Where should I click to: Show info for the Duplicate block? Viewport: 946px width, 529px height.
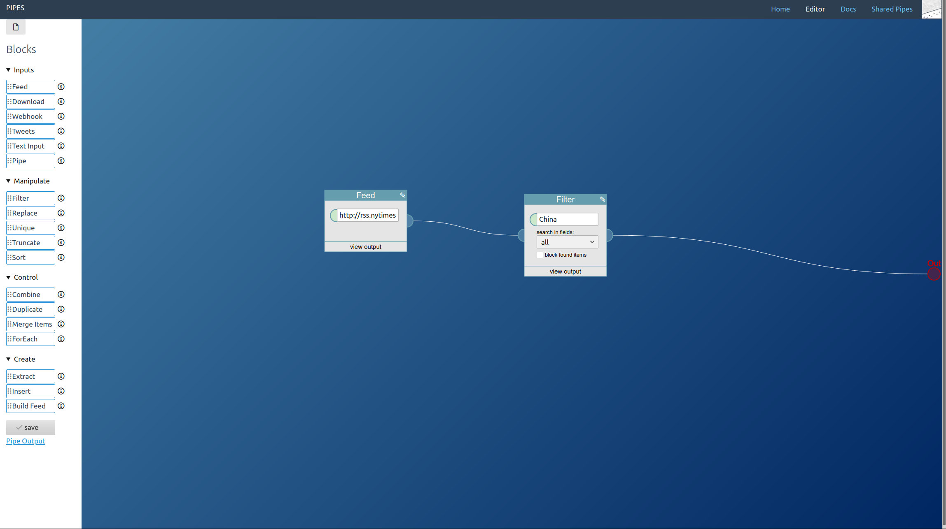point(61,309)
